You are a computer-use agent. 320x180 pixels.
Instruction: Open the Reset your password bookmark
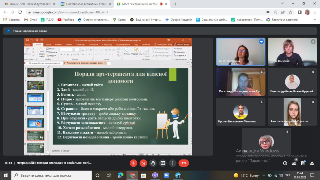[x=282, y=20]
